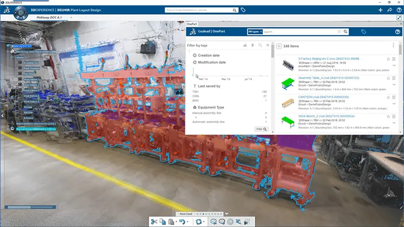Open the CANTEEN item link
Screen dimensions: 404x227
(x=312, y=97)
